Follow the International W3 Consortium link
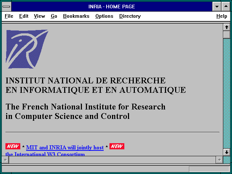 45,154
